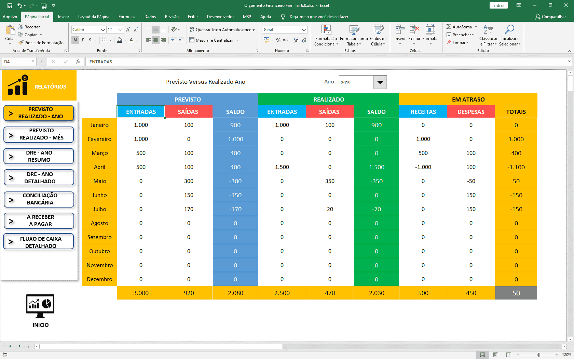Click the Copiar icon
The width and height of the screenshot is (574, 359).
[x=21, y=35]
